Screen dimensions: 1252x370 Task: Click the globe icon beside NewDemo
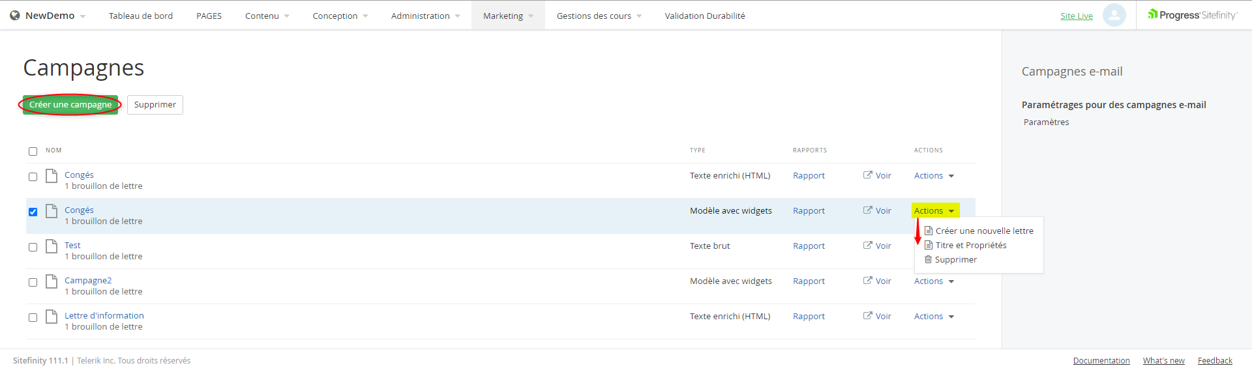[x=15, y=16]
